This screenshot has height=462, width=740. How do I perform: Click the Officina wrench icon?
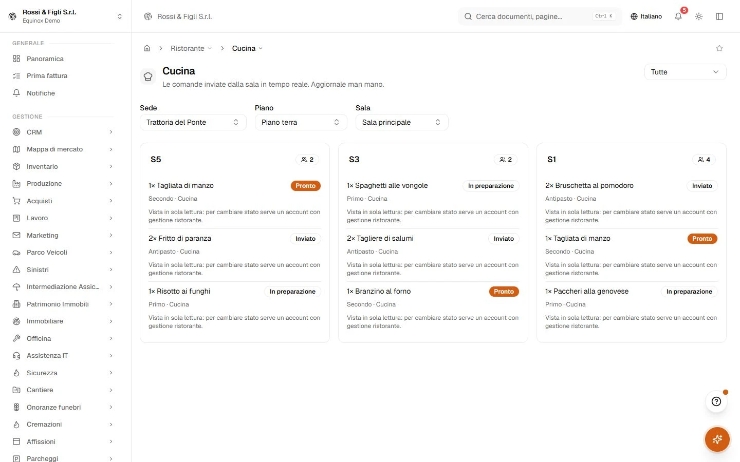point(16,338)
